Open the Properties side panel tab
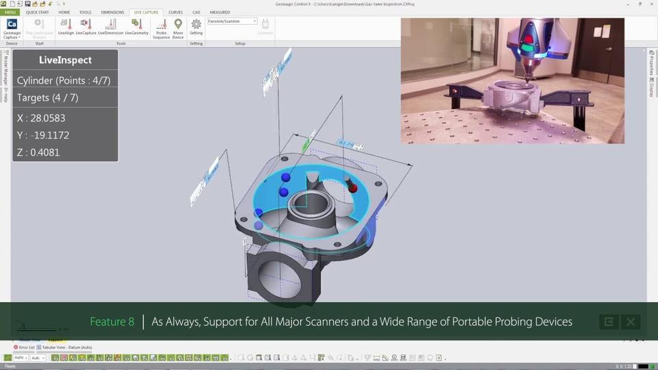 click(651, 63)
